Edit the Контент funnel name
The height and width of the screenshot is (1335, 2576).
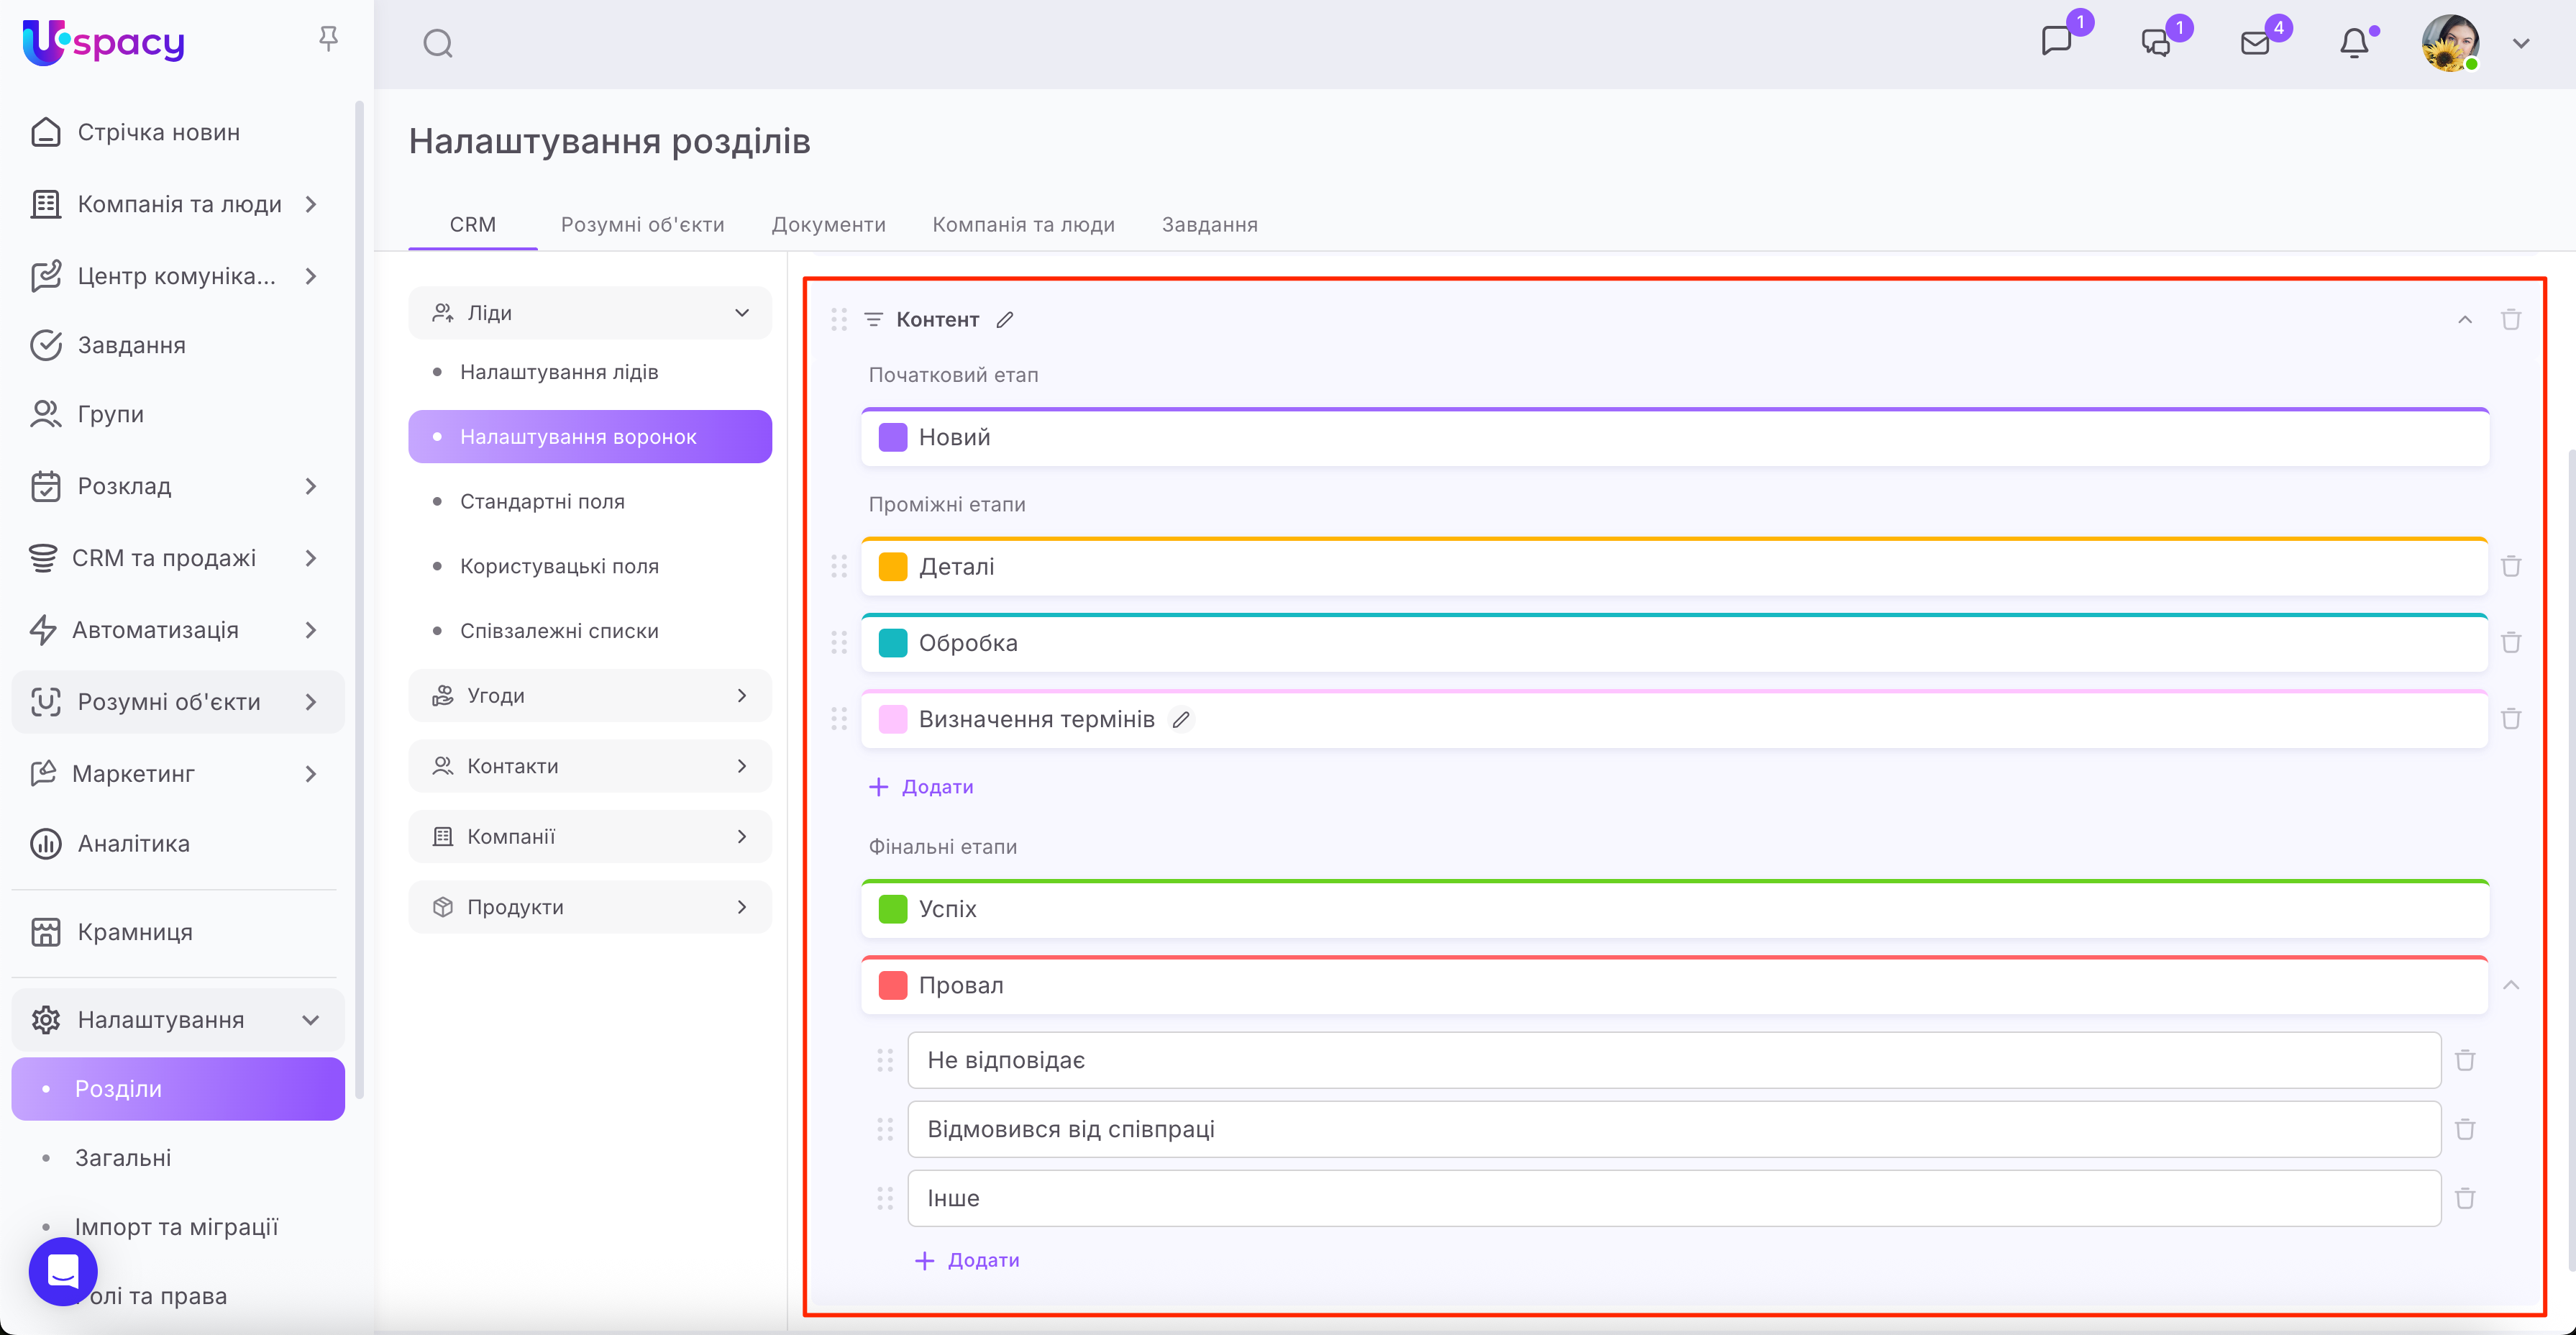tap(1005, 320)
